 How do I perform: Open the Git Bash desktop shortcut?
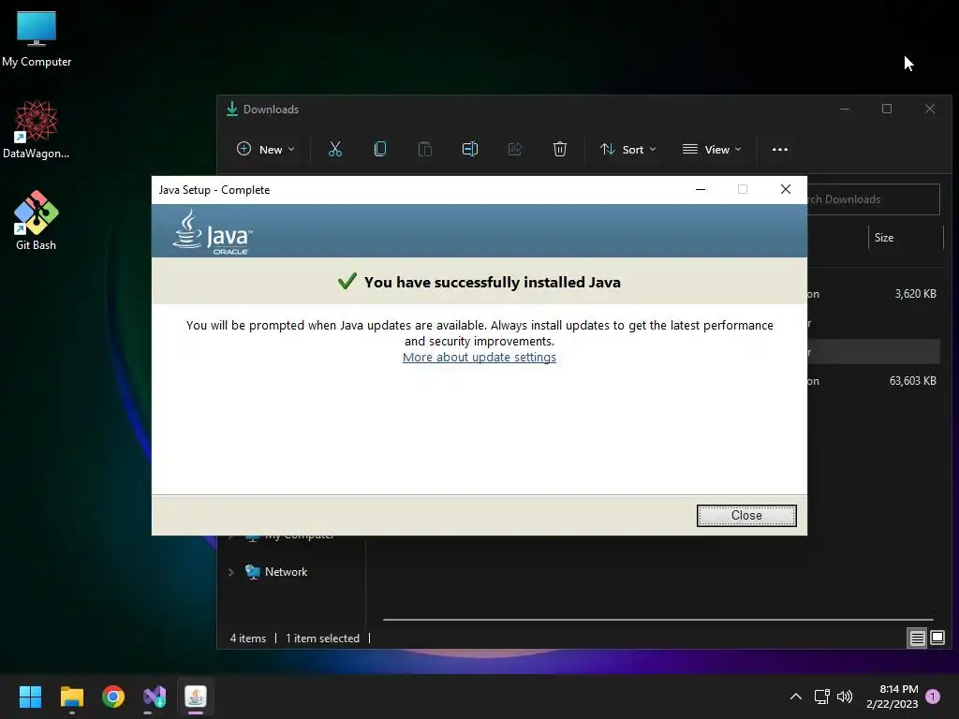pyautogui.click(x=37, y=221)
